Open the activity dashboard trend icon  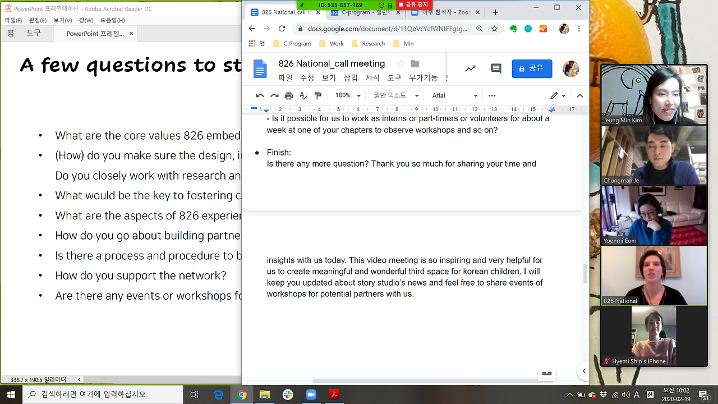click(x=470, y=68)
